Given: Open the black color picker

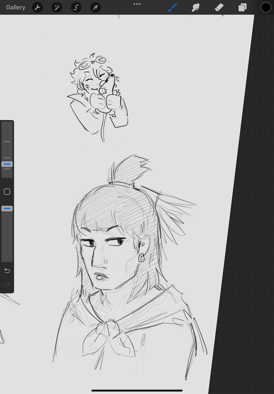Looking at the screenshot, I should coord(266,7).
